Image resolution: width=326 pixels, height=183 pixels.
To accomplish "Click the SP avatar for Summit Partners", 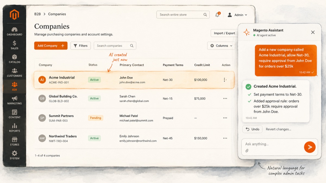I will pyautogui.click(x=42, y=118).
